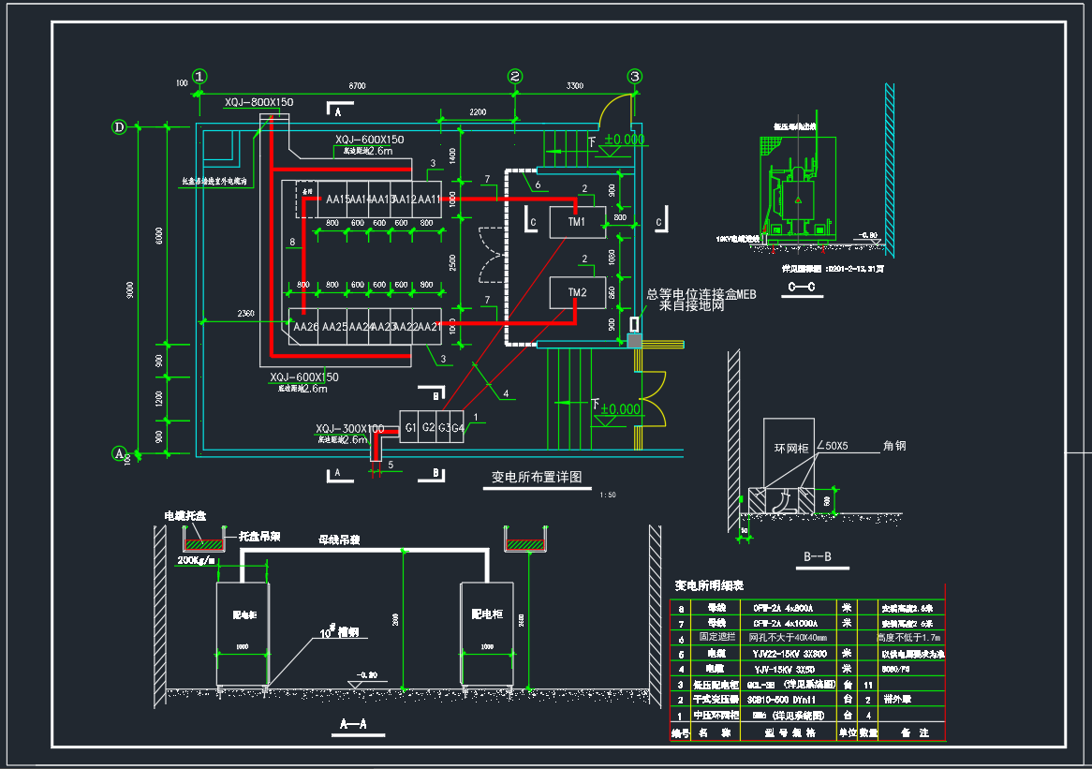
Task: Click grid axis bubble letter D
Action: [119, 127]
